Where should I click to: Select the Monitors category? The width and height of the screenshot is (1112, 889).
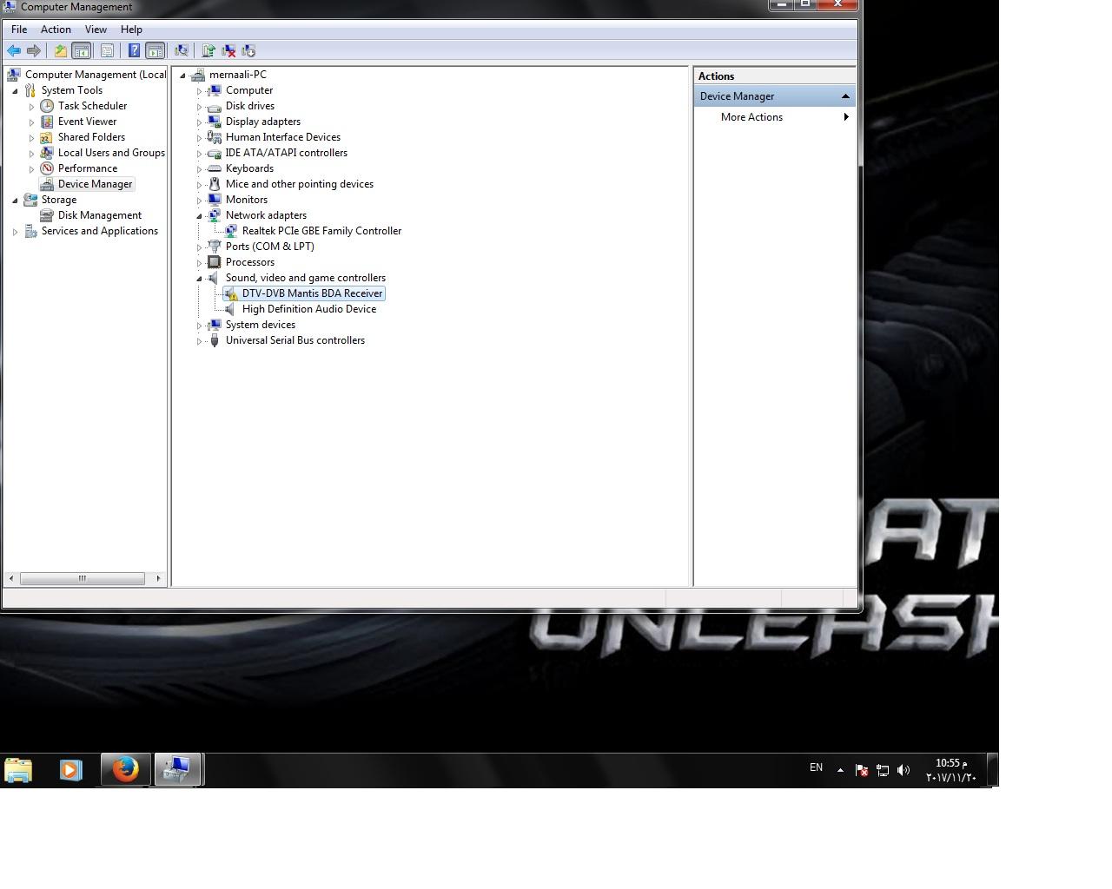pos(247,200)
